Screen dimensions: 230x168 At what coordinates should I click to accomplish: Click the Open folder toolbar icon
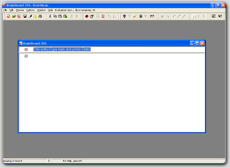pyautogui.click(x=14, y=16)
